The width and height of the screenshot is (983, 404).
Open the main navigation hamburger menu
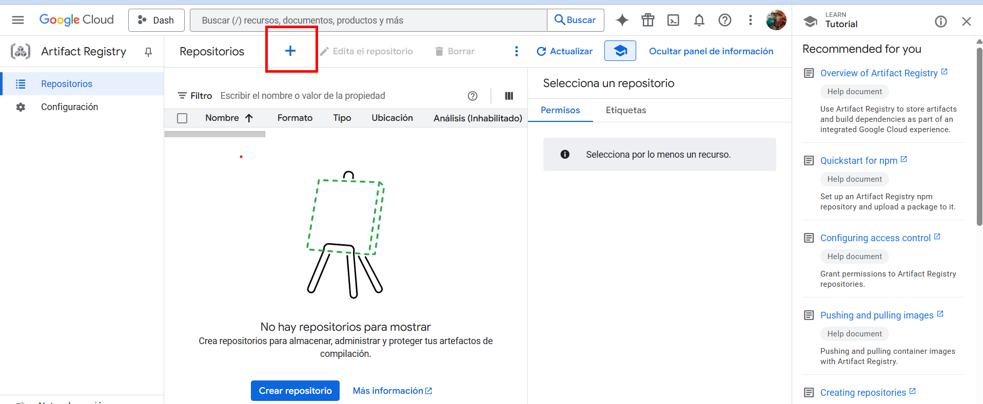18,20
